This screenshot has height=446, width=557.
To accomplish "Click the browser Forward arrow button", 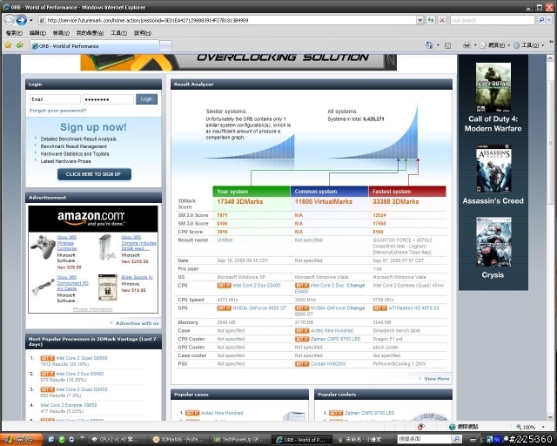I will (21, 20).
